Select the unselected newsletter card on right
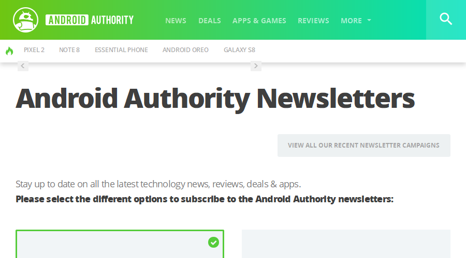 [346, 244]
